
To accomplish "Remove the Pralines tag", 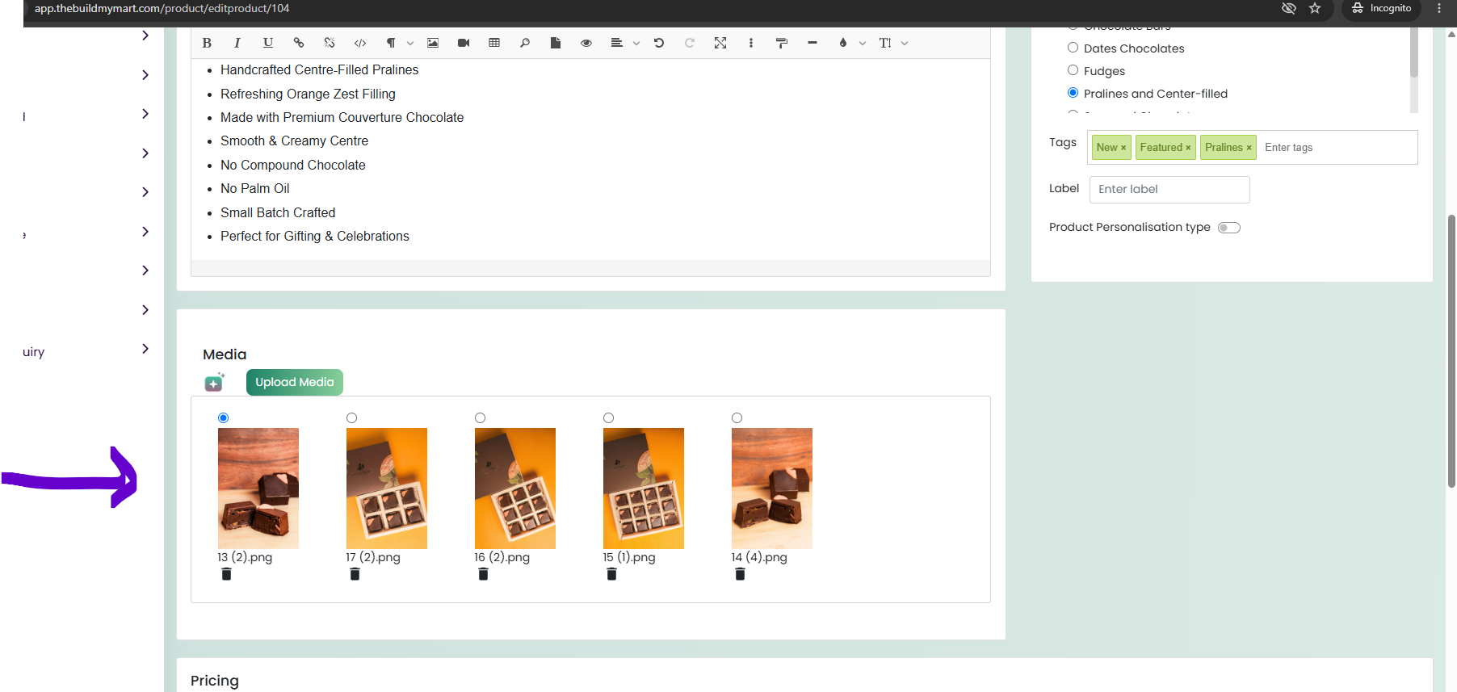I will [x=1249, y=148].
